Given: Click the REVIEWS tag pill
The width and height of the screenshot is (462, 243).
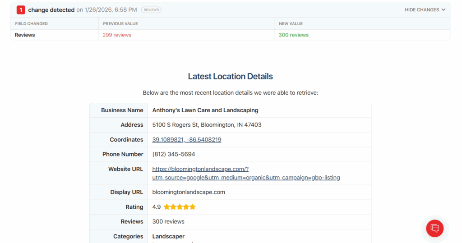Looking at the screenshot, I should (151, 10).
